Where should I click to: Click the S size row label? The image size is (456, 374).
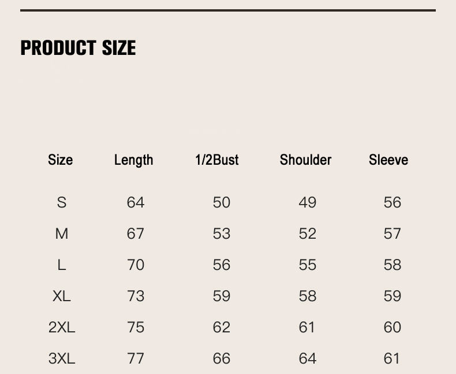tap(62, 202)
